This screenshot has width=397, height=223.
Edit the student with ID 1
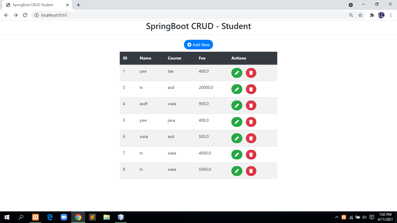[237, 73]
